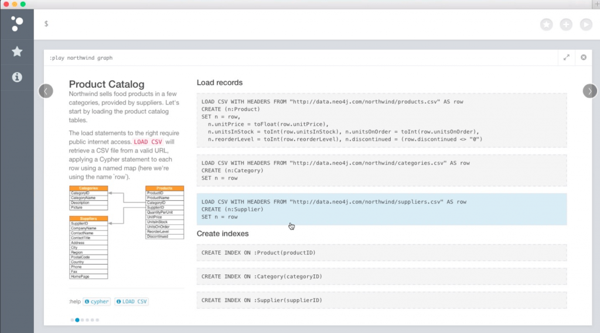Advance to the next guide slide
Screen dimensions: 600x333
589,91
